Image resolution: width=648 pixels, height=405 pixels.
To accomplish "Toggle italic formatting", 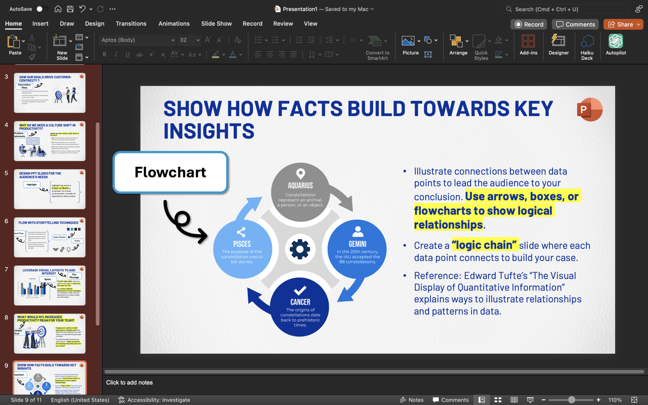I will (x=116, y=54).
